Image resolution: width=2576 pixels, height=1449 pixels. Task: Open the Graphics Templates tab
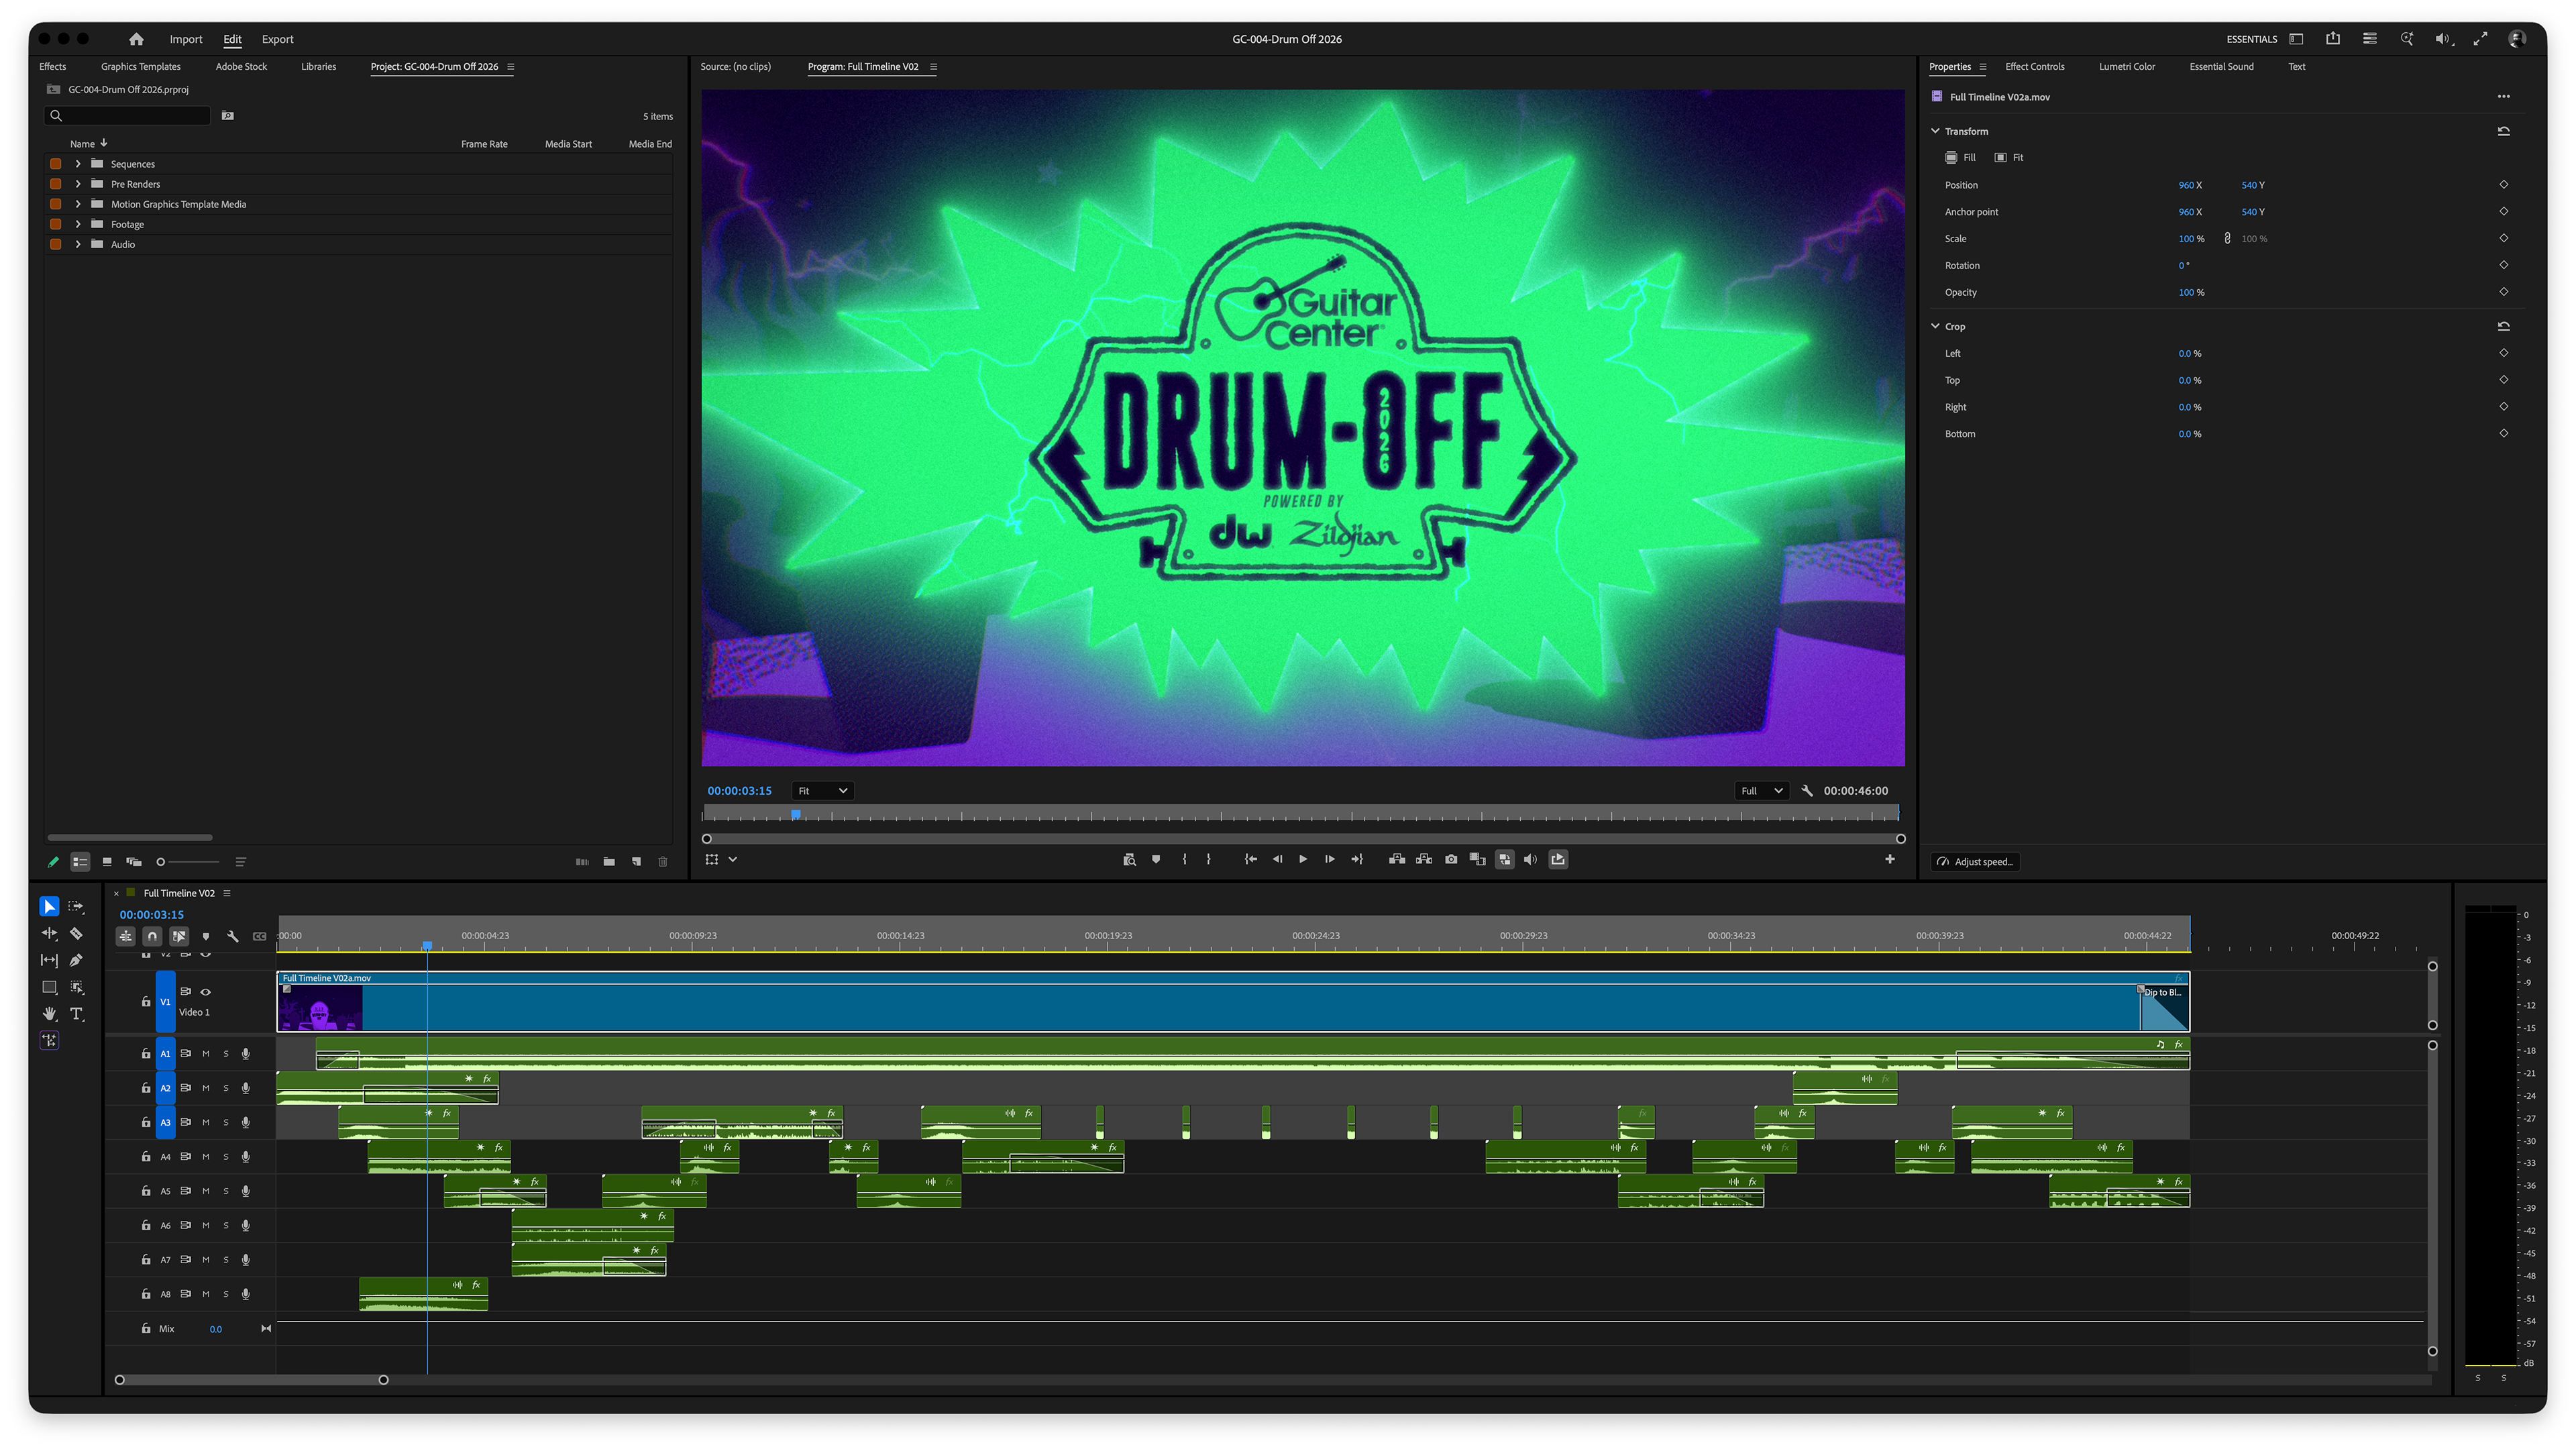(141, 67)
